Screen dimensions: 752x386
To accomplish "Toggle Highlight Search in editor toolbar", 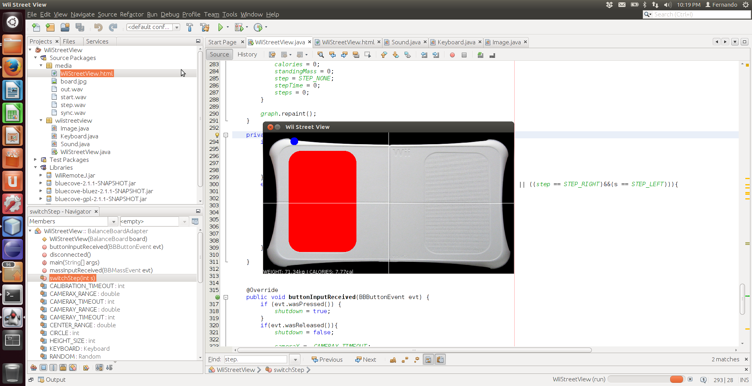I will [x=356, y=54].
